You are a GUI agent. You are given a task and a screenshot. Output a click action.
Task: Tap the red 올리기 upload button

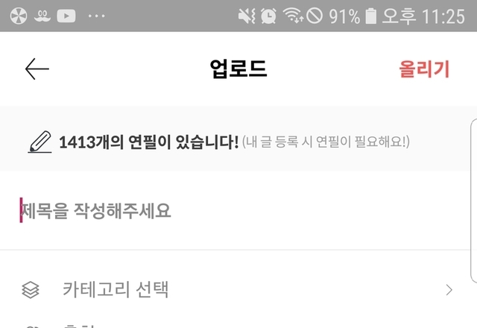[424, 69]
